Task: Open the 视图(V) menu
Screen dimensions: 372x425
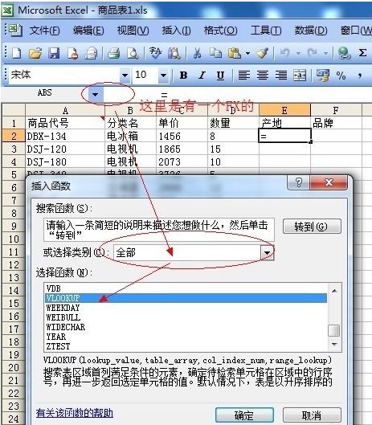Action: click(x=133, y=31)
